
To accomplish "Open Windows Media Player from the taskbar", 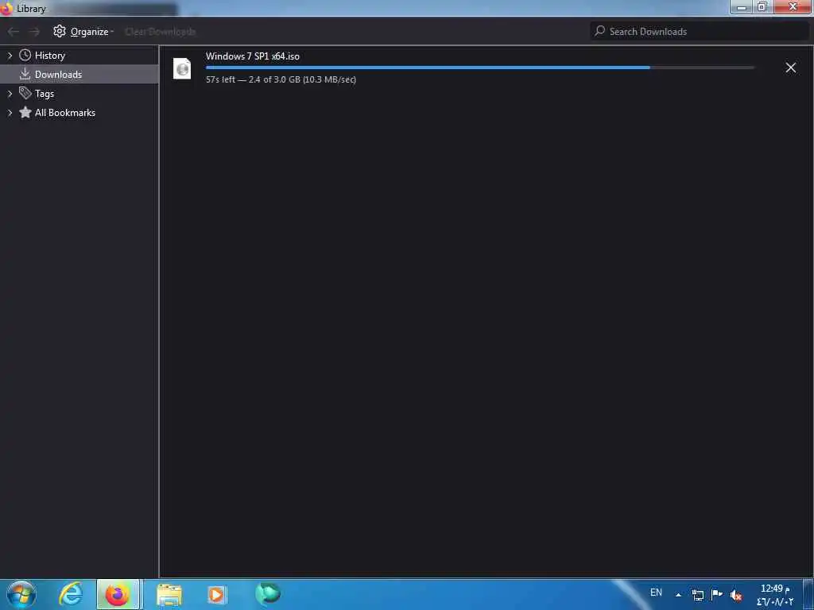I will pos(217,595).
